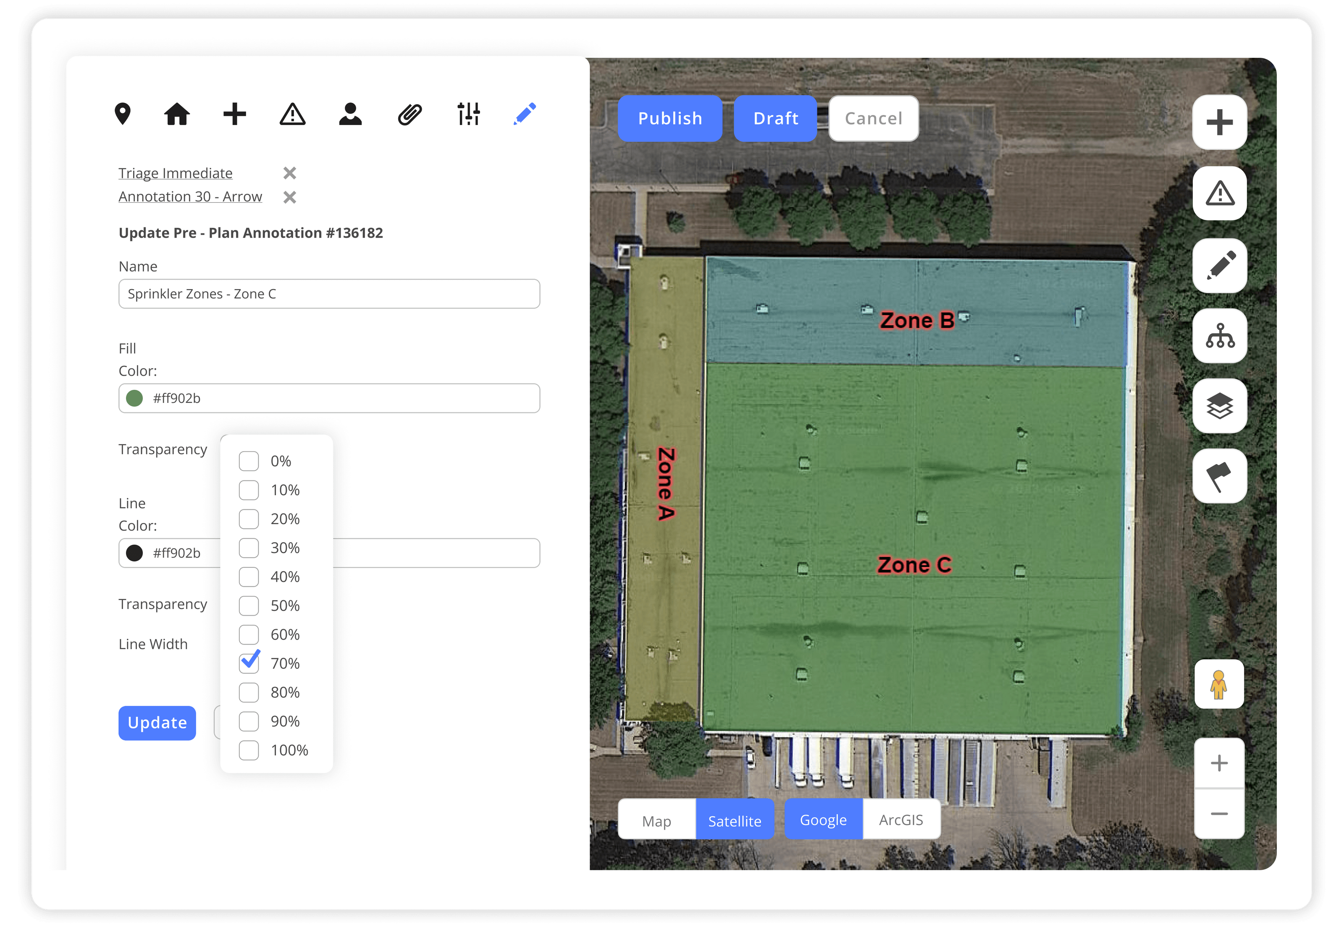Select 100% transparency

pos(249,750)
